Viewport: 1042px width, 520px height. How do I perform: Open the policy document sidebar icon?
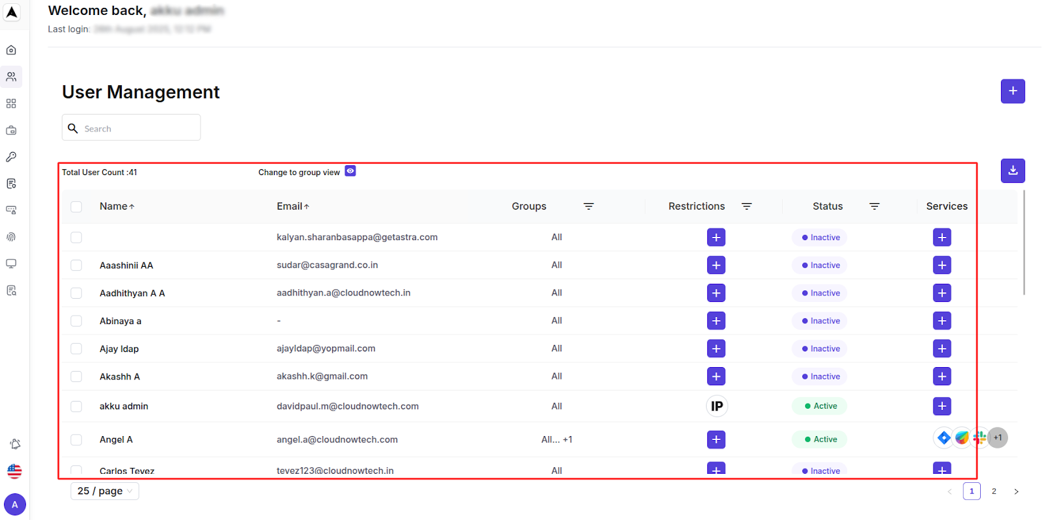tap(11, 184)
